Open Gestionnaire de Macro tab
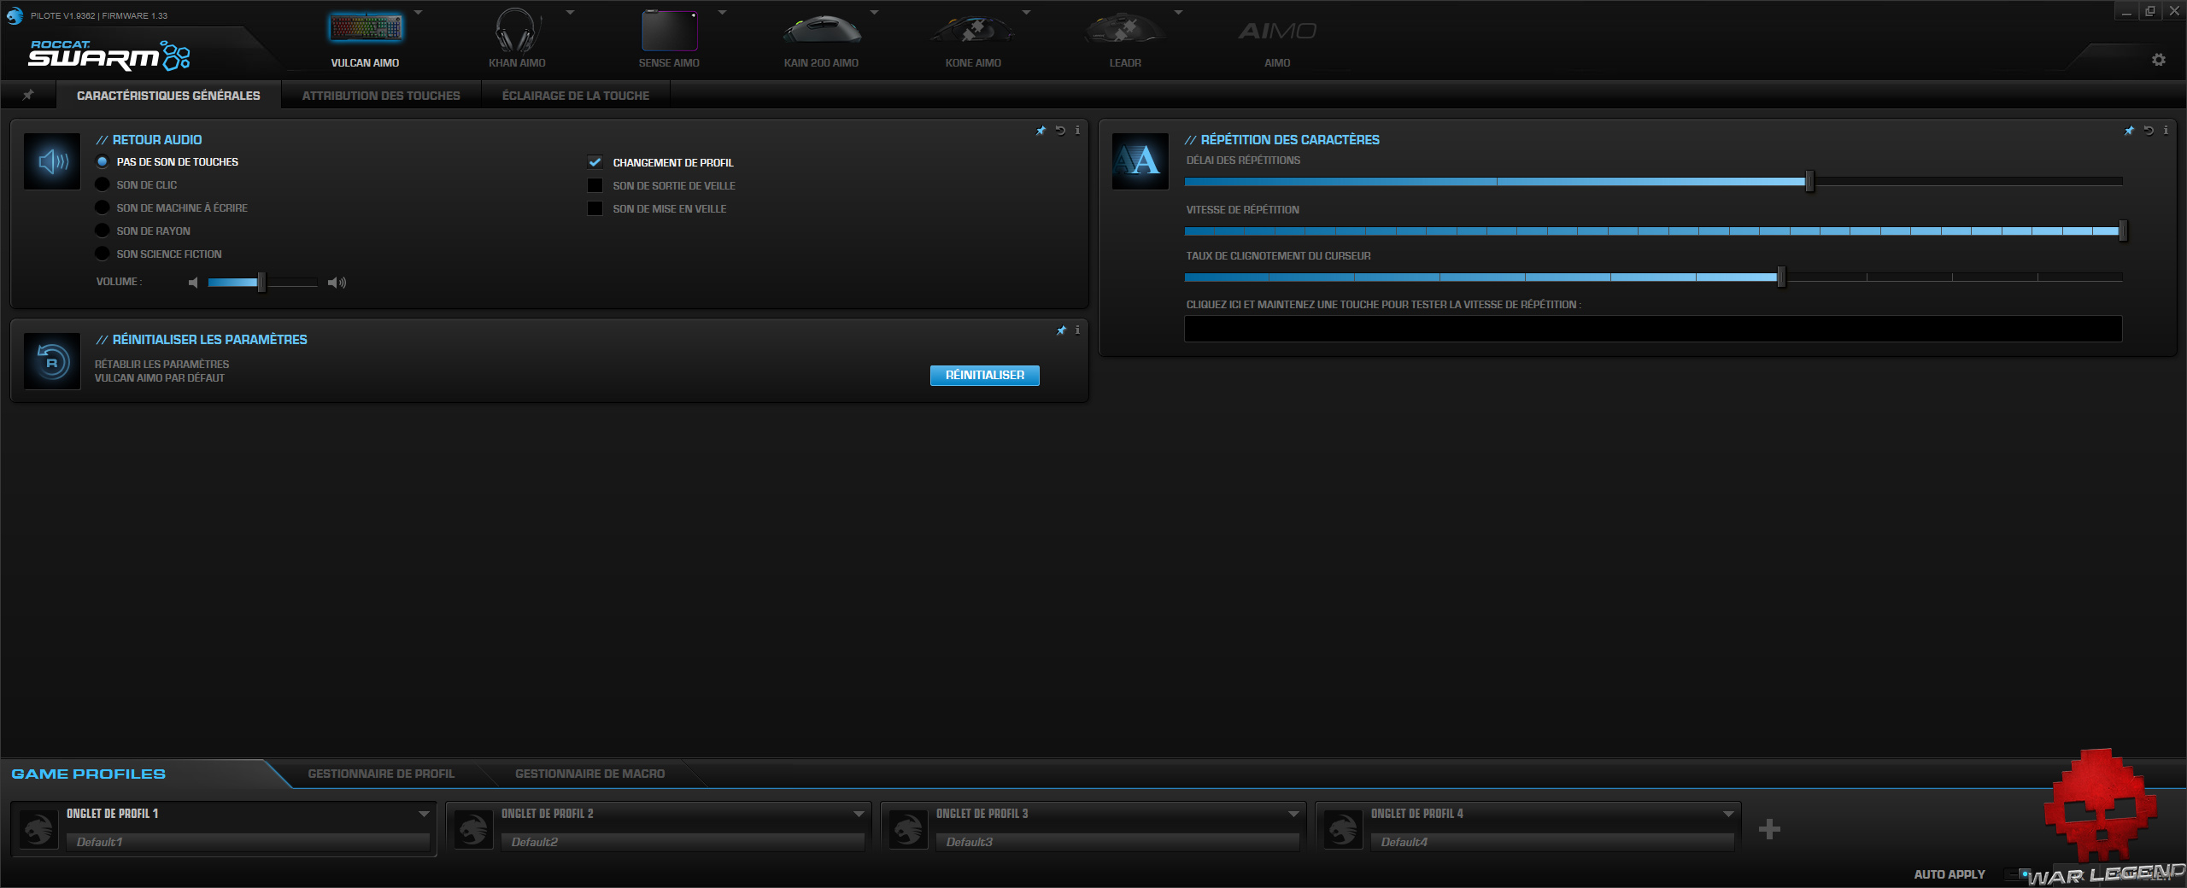This screenshot has width=2187, height=888. click(x=589, y=774)
